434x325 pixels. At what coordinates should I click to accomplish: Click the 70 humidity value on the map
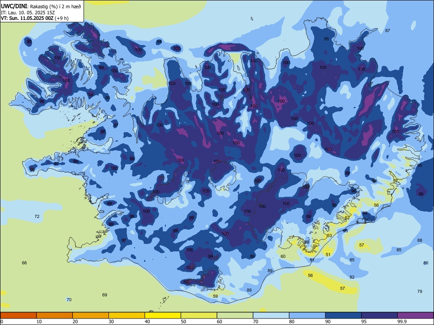tap(69, 299)
